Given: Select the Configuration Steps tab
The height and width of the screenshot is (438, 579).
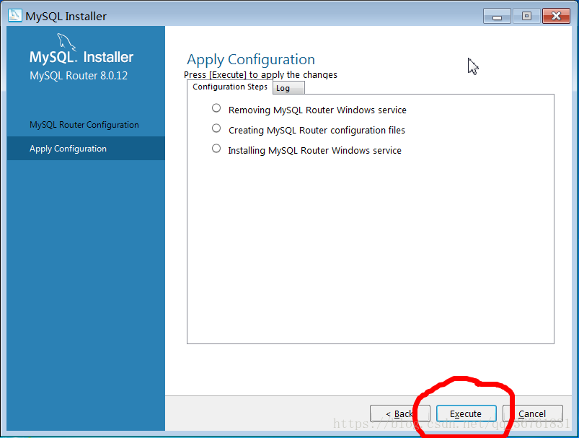Looking at the screenshot, I should tap(230, 87).
